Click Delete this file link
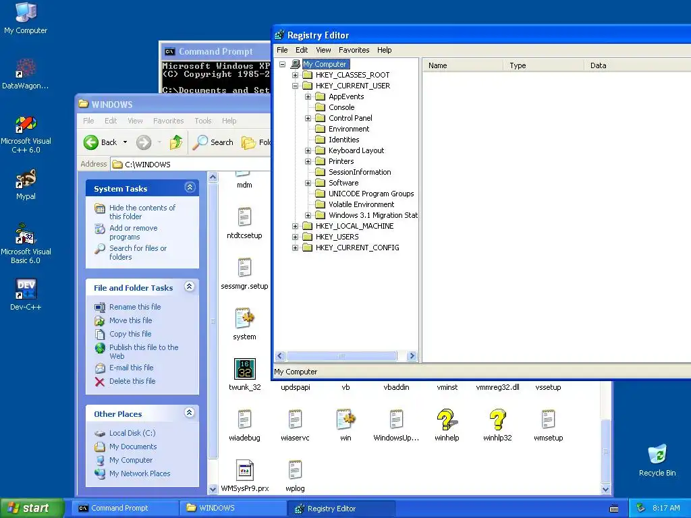 click(132, 381)
